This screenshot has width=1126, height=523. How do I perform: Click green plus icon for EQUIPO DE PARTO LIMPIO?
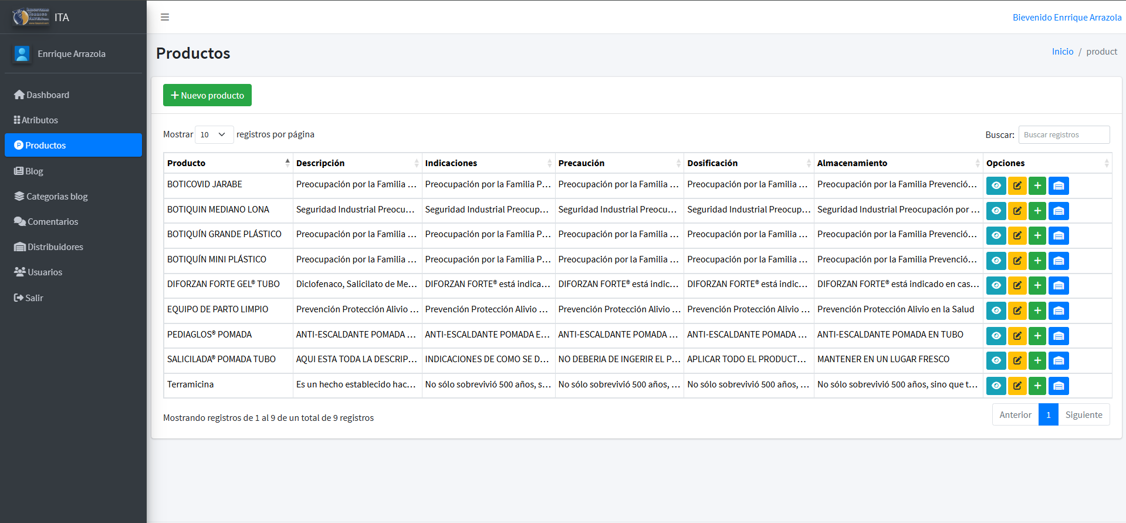(x=1037, y=311)
